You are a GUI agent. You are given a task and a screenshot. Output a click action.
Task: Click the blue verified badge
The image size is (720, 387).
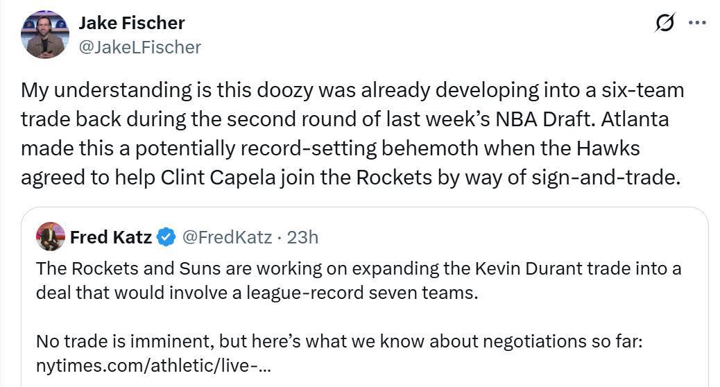pos(166,237)
